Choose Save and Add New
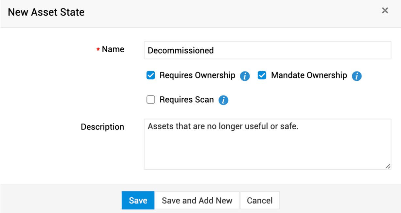The width and height of the screenshot is (401, 213). [x=197, y=200]
